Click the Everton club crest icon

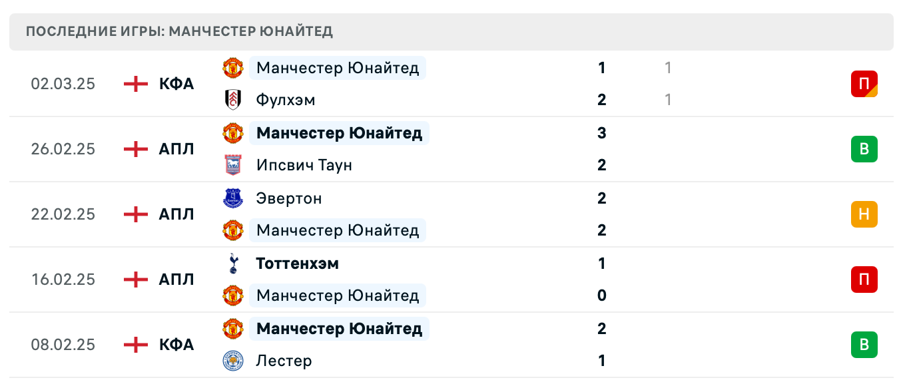click(x=232, y=198)
